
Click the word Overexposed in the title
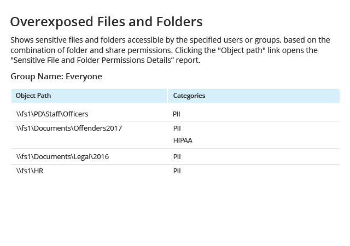point(51,22)
